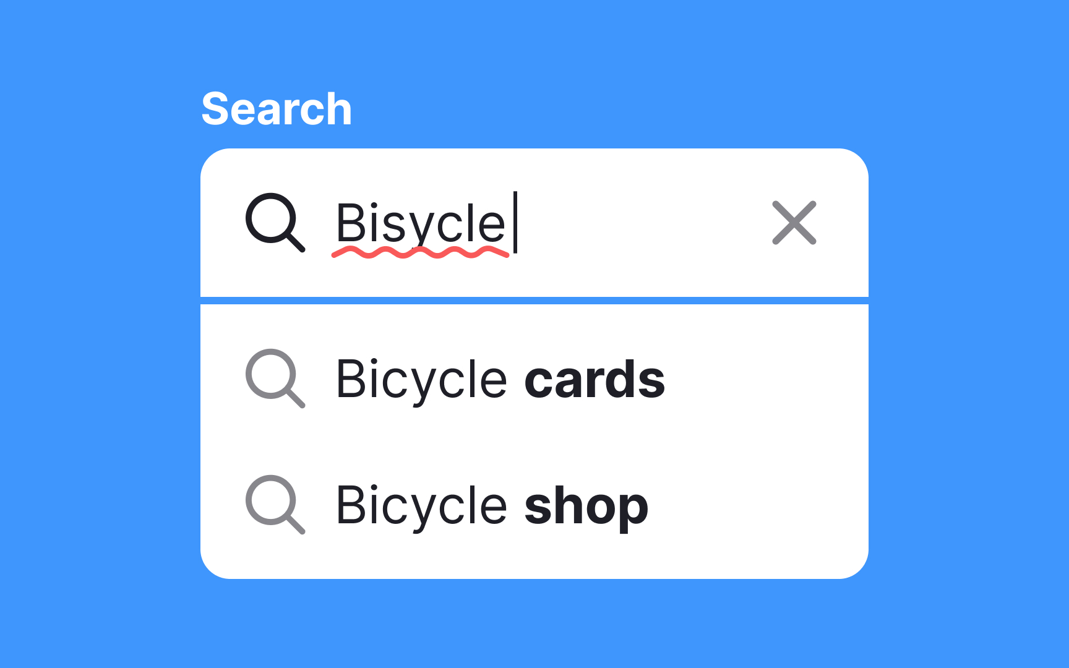Click the magnifier icon beside Bicycle cards

point(274,378)
